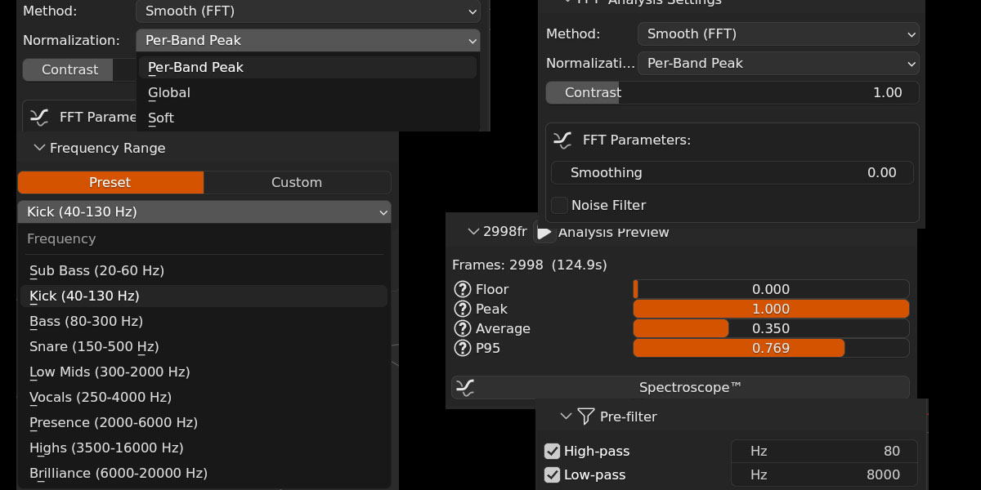Switch to the Custom tab
The width and height of the screenshot is (981, 490).
tap(297, 182)
